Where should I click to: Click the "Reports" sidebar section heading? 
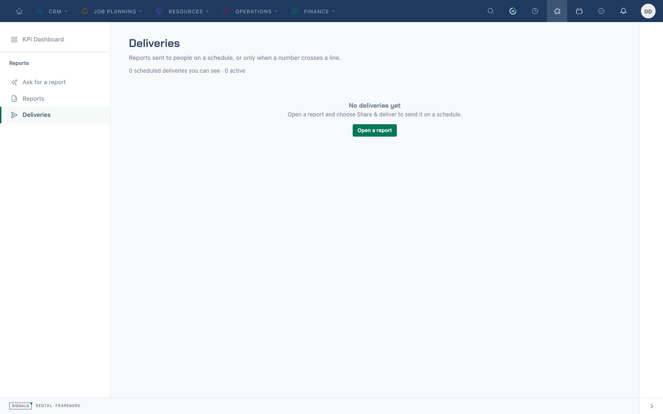coord(19,63)
